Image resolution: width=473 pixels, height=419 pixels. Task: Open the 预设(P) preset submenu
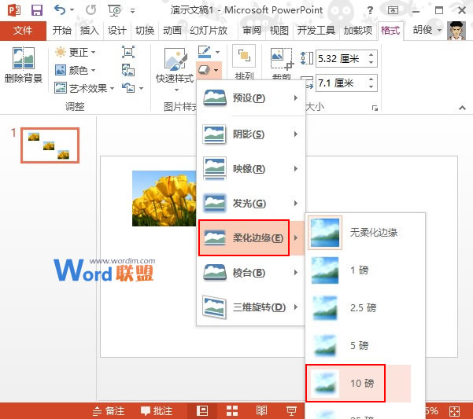click(x=250, y=98)
